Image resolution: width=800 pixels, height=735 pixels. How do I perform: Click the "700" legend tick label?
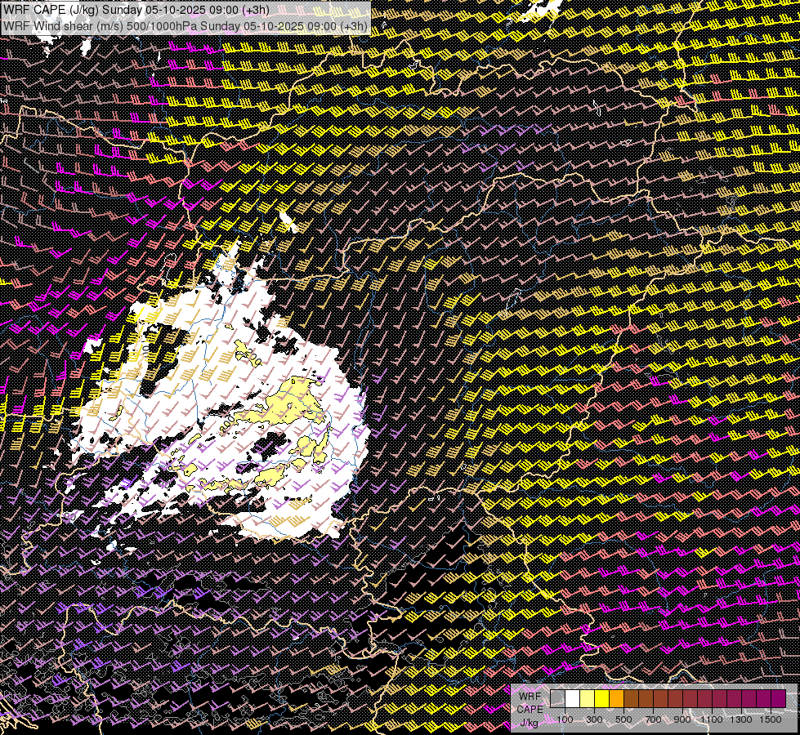[x=653, y=719]
